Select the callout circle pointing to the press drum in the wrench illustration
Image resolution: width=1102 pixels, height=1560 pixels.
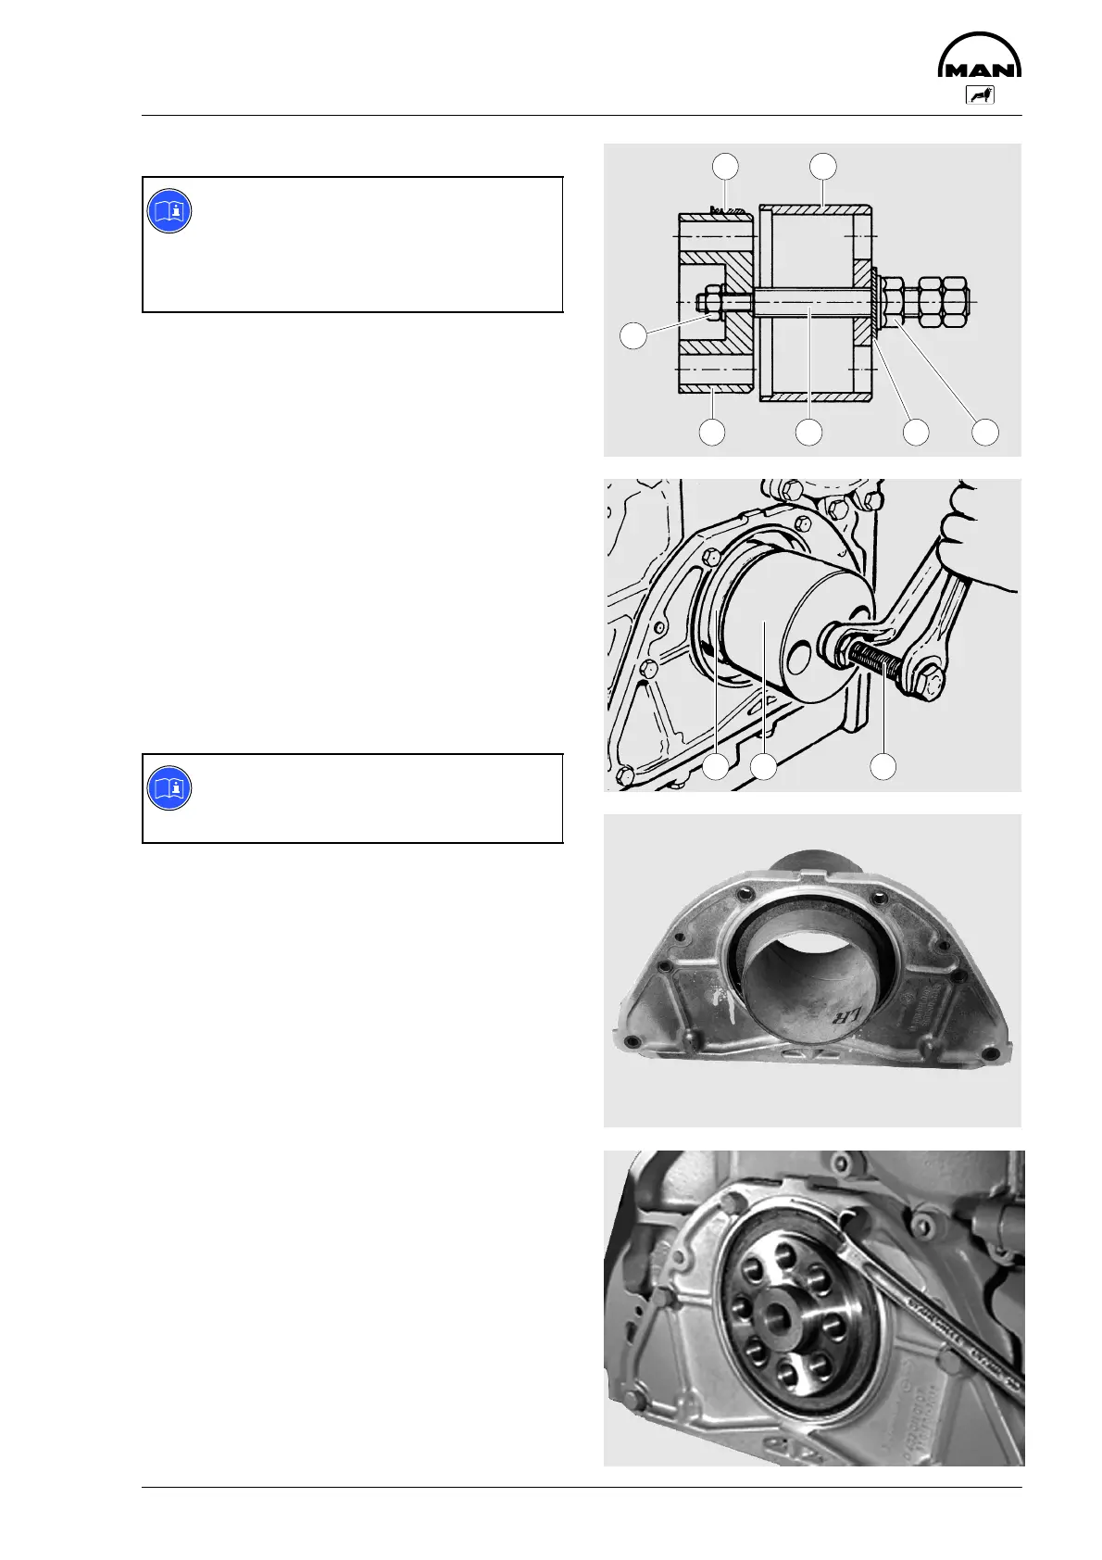[763, 766]
